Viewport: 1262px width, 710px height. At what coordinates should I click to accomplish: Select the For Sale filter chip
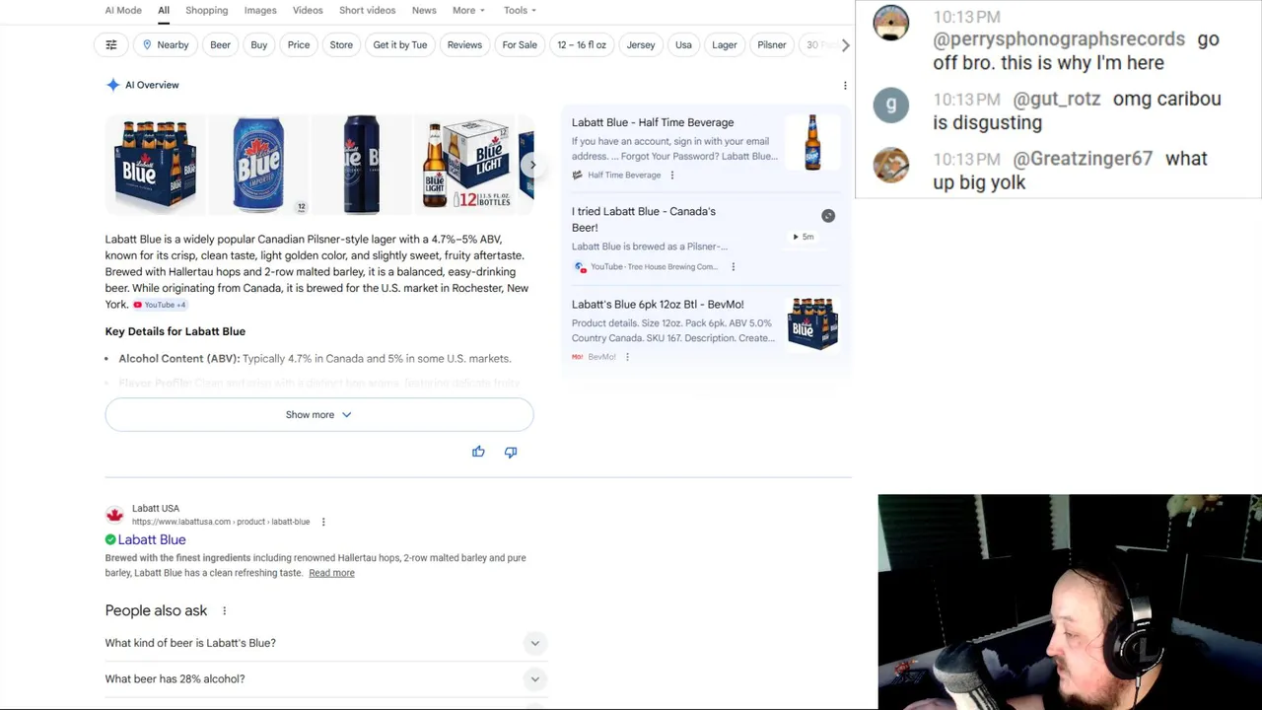[x=520, y=44]
